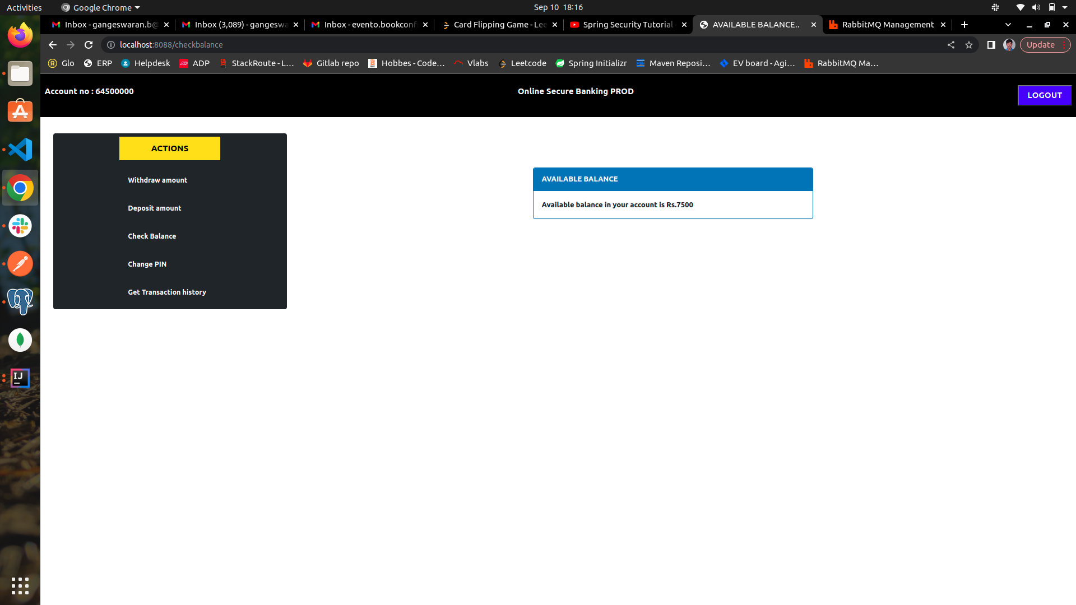Reload the page with refresh icon
This screenshot has width=1076, height=605.
[89, 45]
